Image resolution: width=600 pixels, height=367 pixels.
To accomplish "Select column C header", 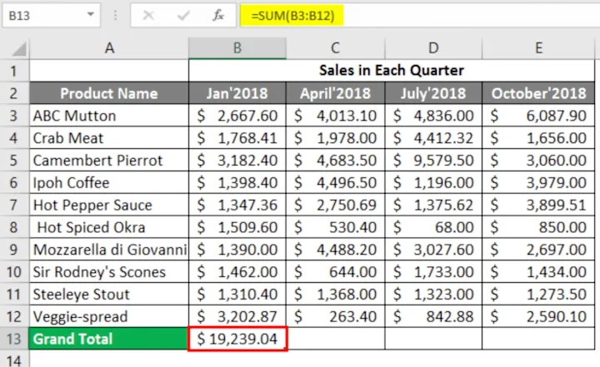I will click(x=335, y=48).
